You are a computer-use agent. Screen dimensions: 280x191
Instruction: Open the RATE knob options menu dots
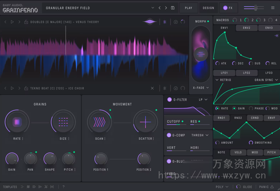tap(22, 138)
